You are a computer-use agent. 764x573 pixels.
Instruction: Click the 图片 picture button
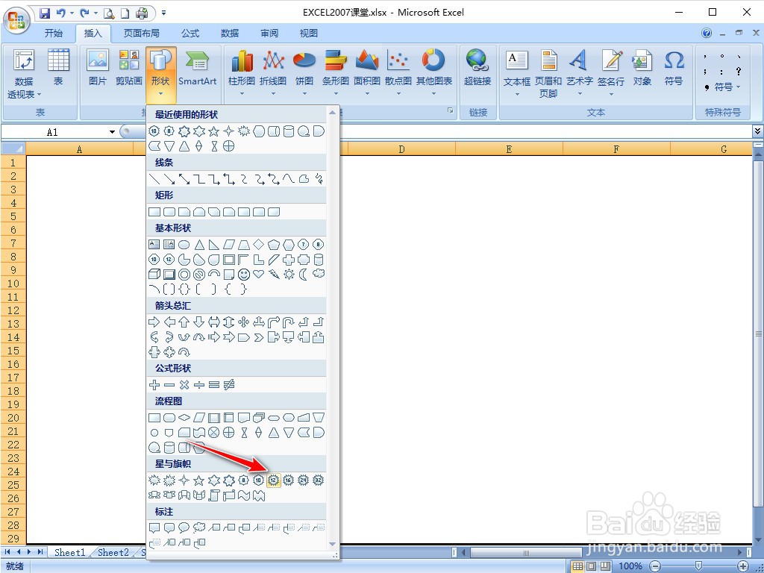pos(98,68)
